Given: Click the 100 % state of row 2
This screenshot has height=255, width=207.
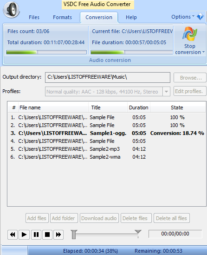Looking at the screenshot, I should click(x=177, y=125).
